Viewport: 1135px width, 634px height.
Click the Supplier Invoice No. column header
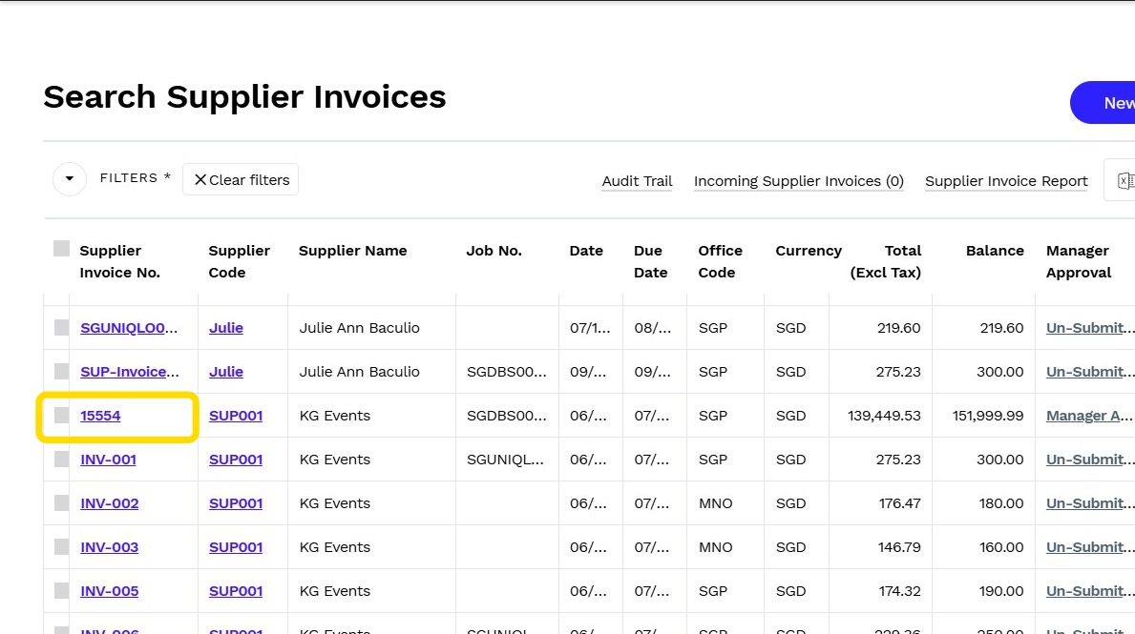coord(119,261)
